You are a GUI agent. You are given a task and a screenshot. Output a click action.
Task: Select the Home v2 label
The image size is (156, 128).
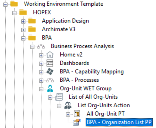pyautogui.click(x=71, y=54)
